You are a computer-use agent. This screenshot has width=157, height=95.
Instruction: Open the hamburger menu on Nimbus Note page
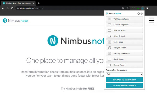tap(152, 20)
